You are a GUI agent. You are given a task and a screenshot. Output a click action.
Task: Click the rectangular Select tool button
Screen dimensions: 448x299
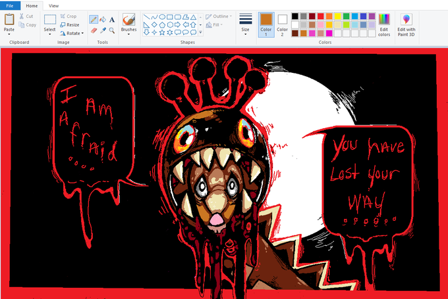tap(49, 20)
